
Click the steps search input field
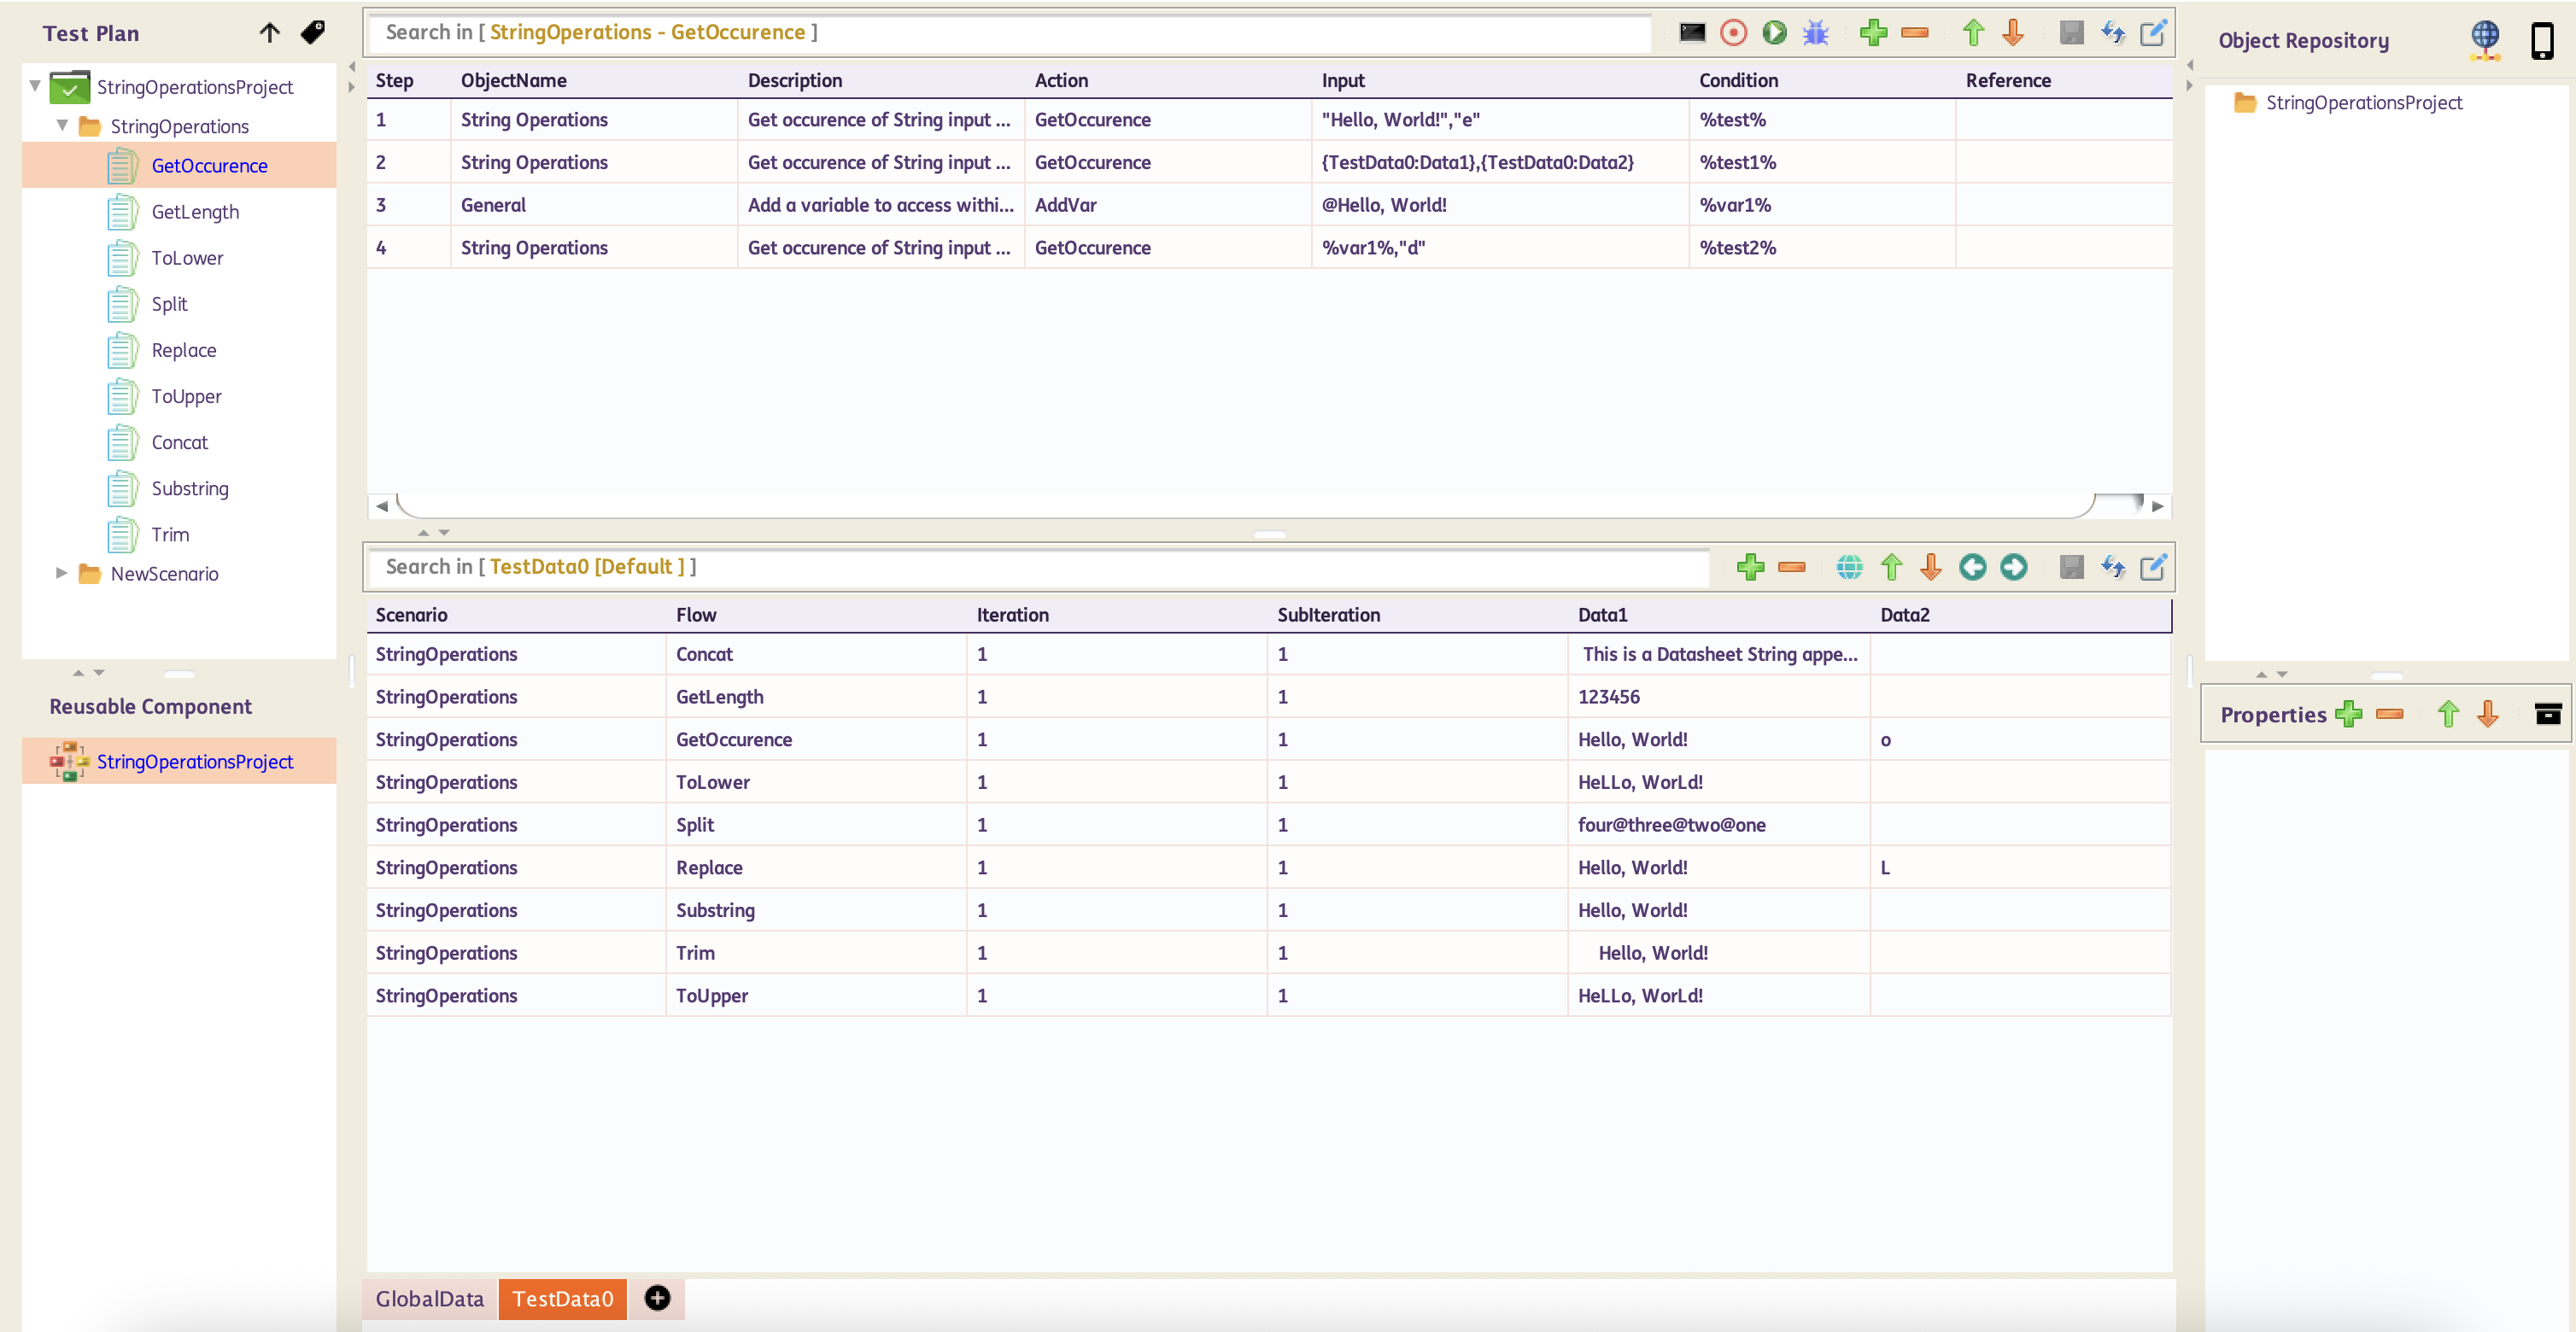point(1010,32)
